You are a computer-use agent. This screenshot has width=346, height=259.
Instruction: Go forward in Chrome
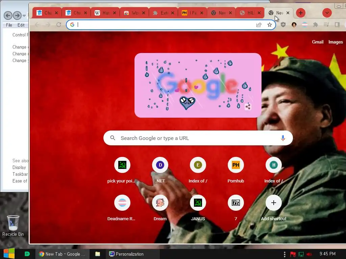pyautogui.click(x=48, y=25)
